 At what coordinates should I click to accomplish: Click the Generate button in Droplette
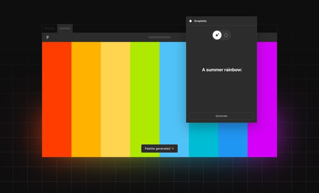[x=221, y=116]
